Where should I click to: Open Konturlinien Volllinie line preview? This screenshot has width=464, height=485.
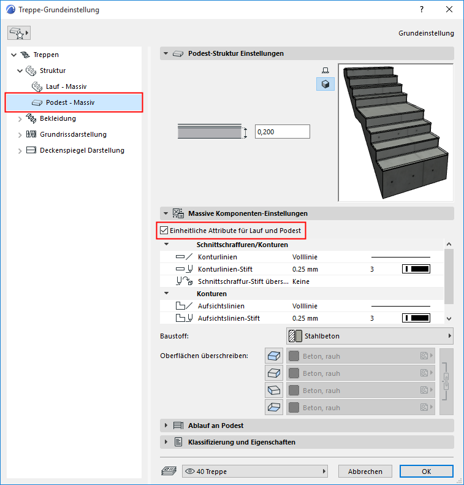click(x=401, y=257)
